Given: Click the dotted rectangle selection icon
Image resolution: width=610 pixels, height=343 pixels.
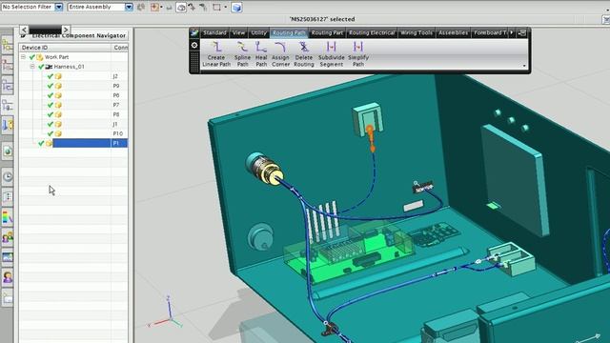Looking at the screenshot, I should pyautogui.click(x=216, y=7).
